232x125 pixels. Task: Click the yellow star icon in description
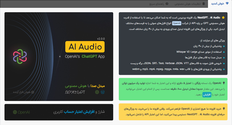[223, 18]
